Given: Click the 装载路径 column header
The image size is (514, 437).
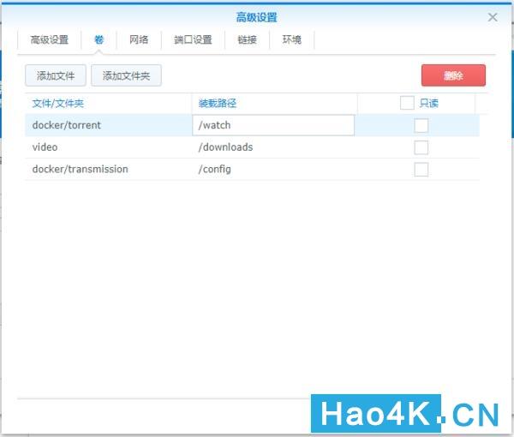Looking at the screenshot, I should [274, 104].
